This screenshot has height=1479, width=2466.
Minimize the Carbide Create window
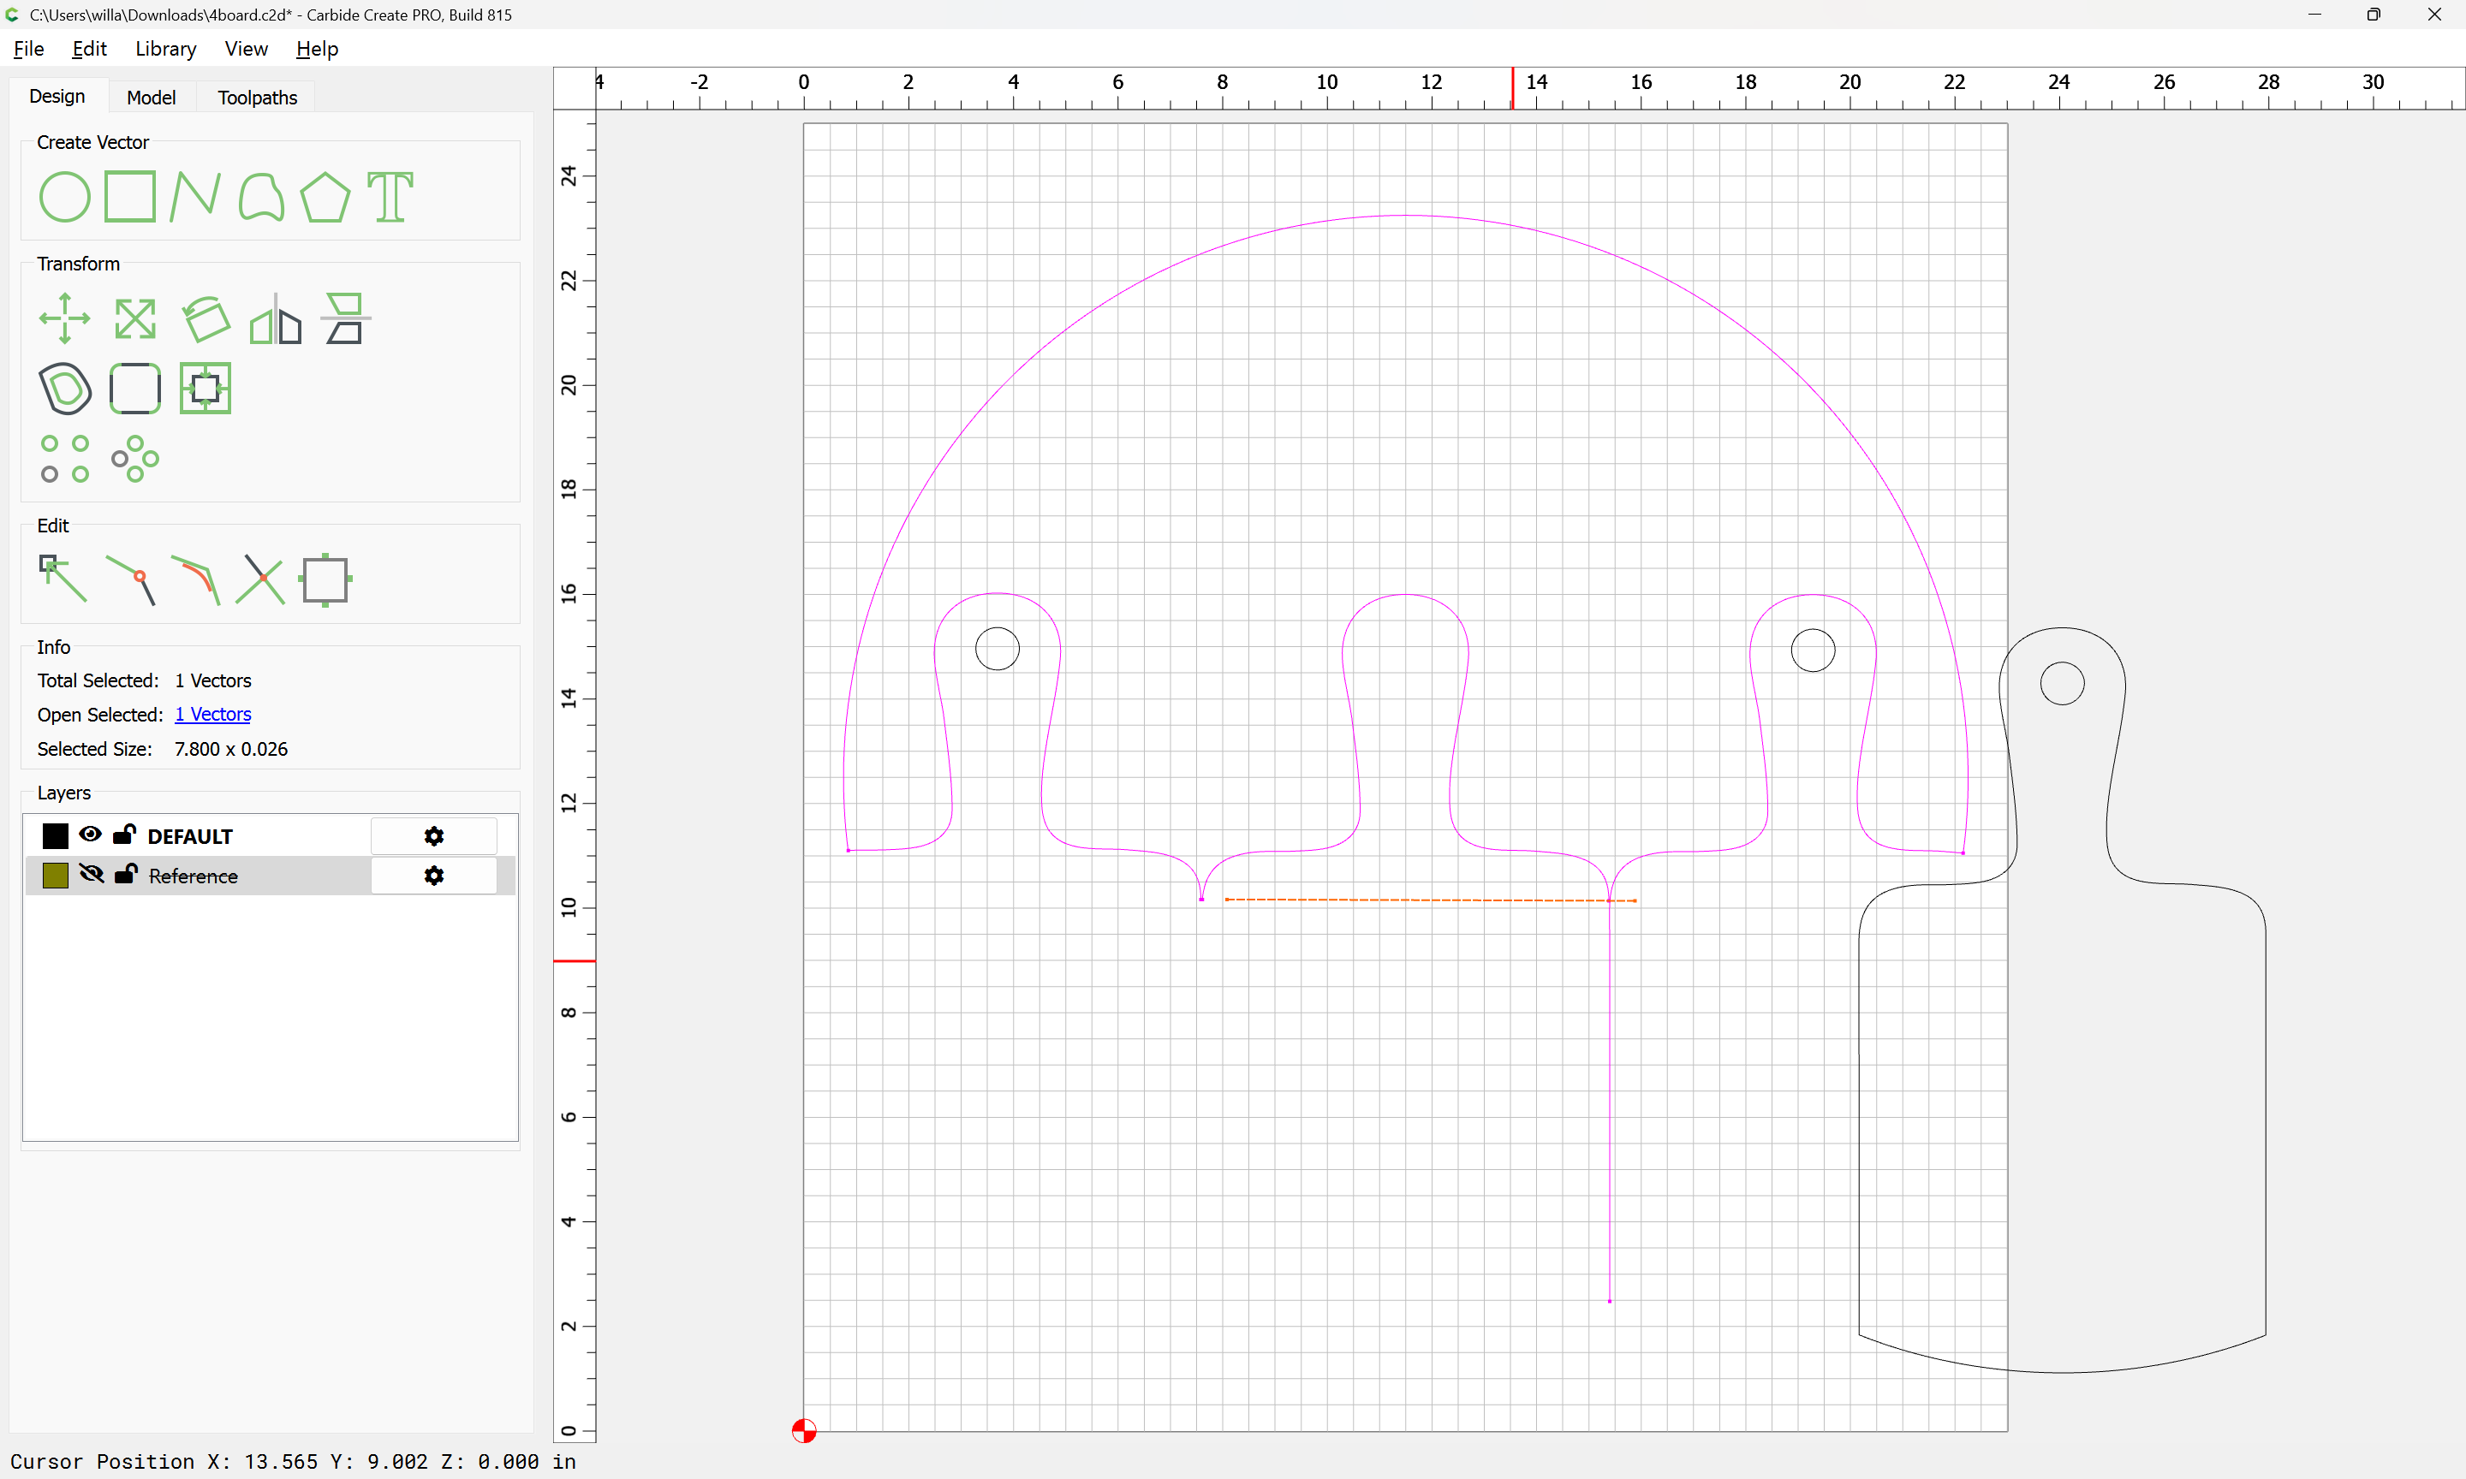(2314, 15)
